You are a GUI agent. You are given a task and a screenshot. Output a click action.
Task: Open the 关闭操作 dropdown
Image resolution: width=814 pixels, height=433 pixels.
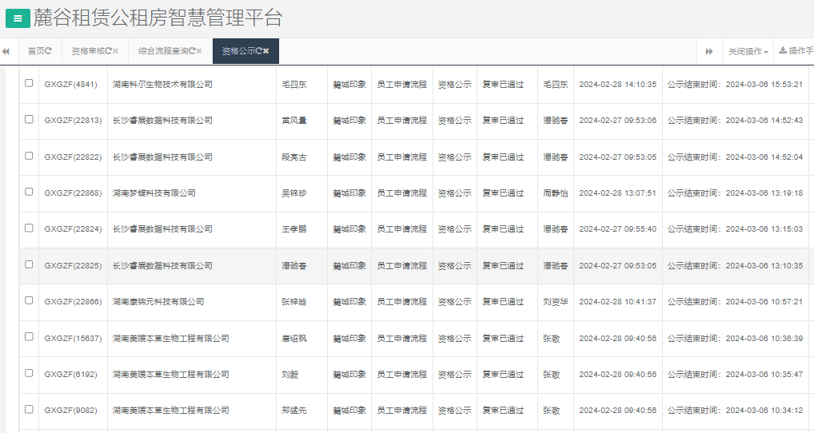click(748, 51)
